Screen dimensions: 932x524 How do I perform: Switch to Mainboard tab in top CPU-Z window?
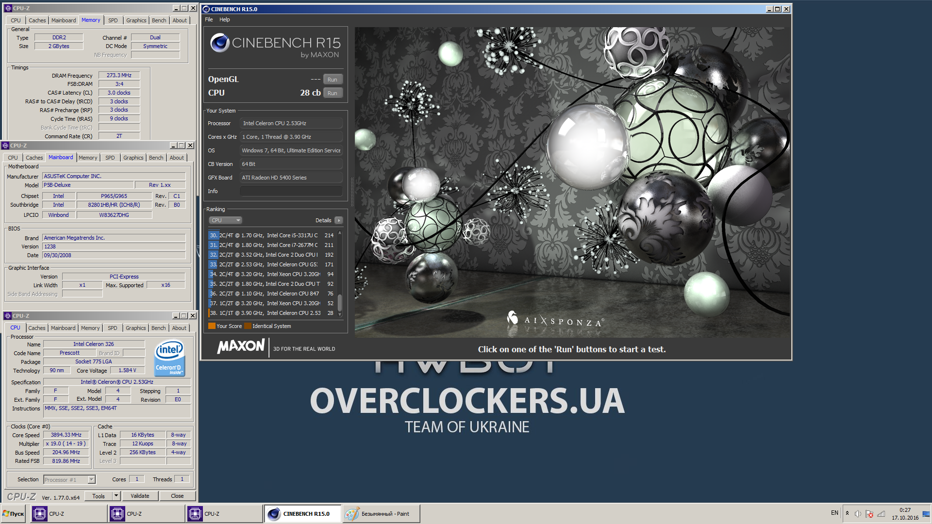coord(64,20)
